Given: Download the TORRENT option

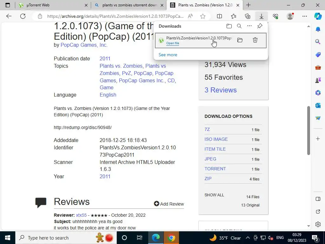Looking at the screenshot, I should click(215, 169).
